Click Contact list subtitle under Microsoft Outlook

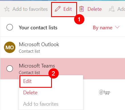coord(29,51)
